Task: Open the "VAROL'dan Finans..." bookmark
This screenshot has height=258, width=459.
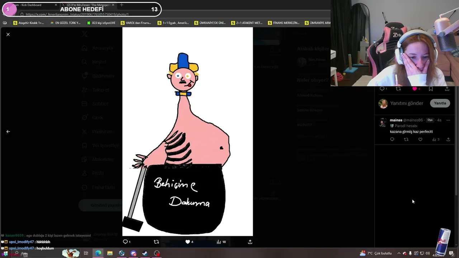Action: click(x=136, y=23)
